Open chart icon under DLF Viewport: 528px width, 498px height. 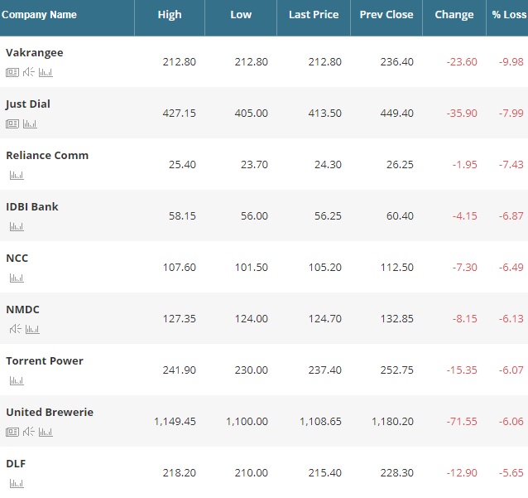(x=17, y=483)
